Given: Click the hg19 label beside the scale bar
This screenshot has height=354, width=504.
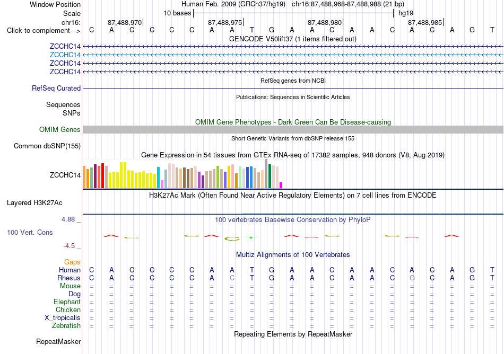Looking at the screenshot, I should 406,13.
